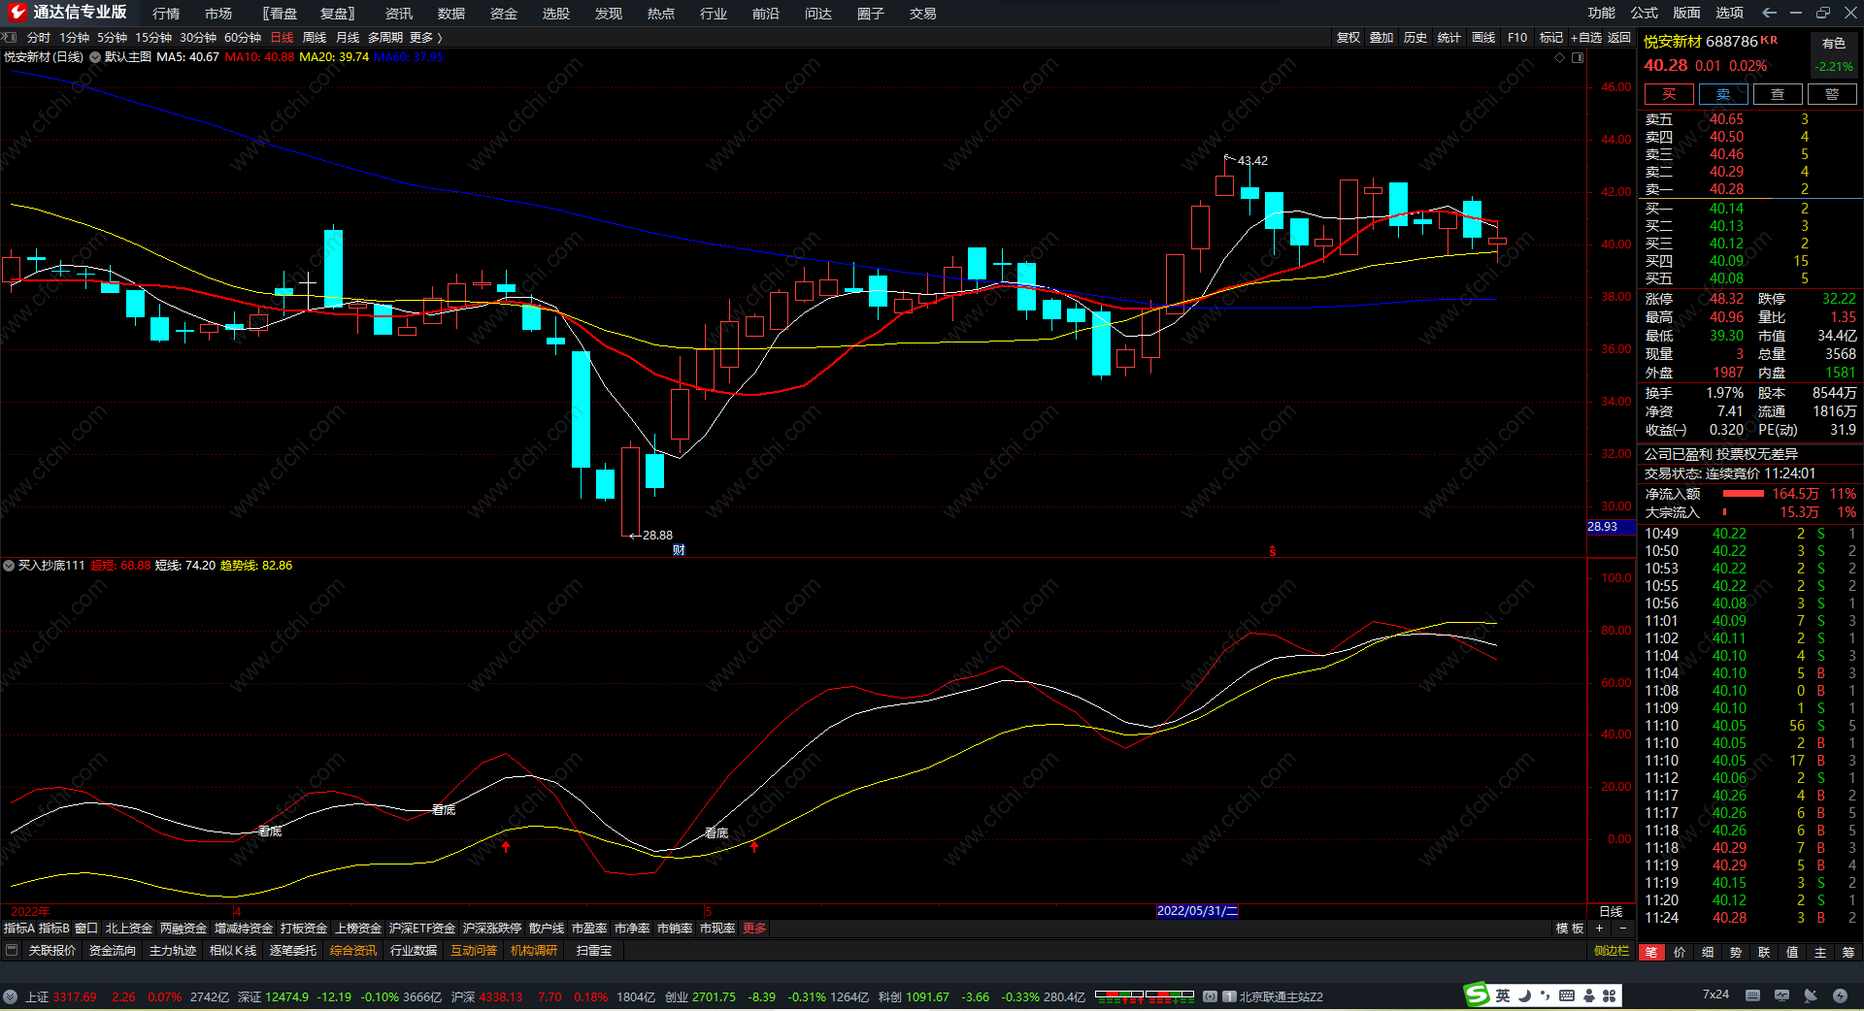Open the 资讯 menu tab
The height and width of the screenshot is (1011, 1864).
pos(399,14)
